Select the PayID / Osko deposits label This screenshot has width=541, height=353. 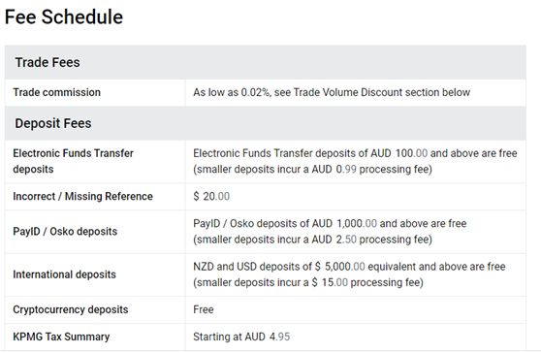point(65,232)
